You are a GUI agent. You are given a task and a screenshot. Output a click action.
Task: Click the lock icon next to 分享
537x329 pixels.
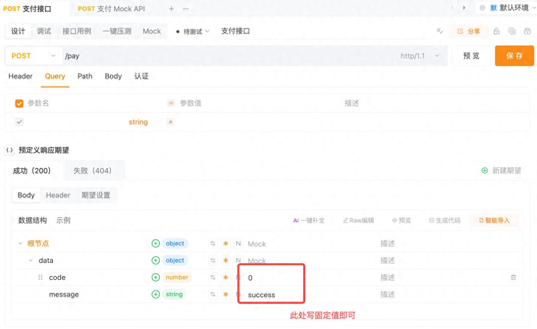[497, 31]
